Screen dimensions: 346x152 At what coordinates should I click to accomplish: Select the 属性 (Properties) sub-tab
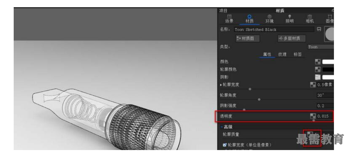pyautogui.click(x=267, y=54)
